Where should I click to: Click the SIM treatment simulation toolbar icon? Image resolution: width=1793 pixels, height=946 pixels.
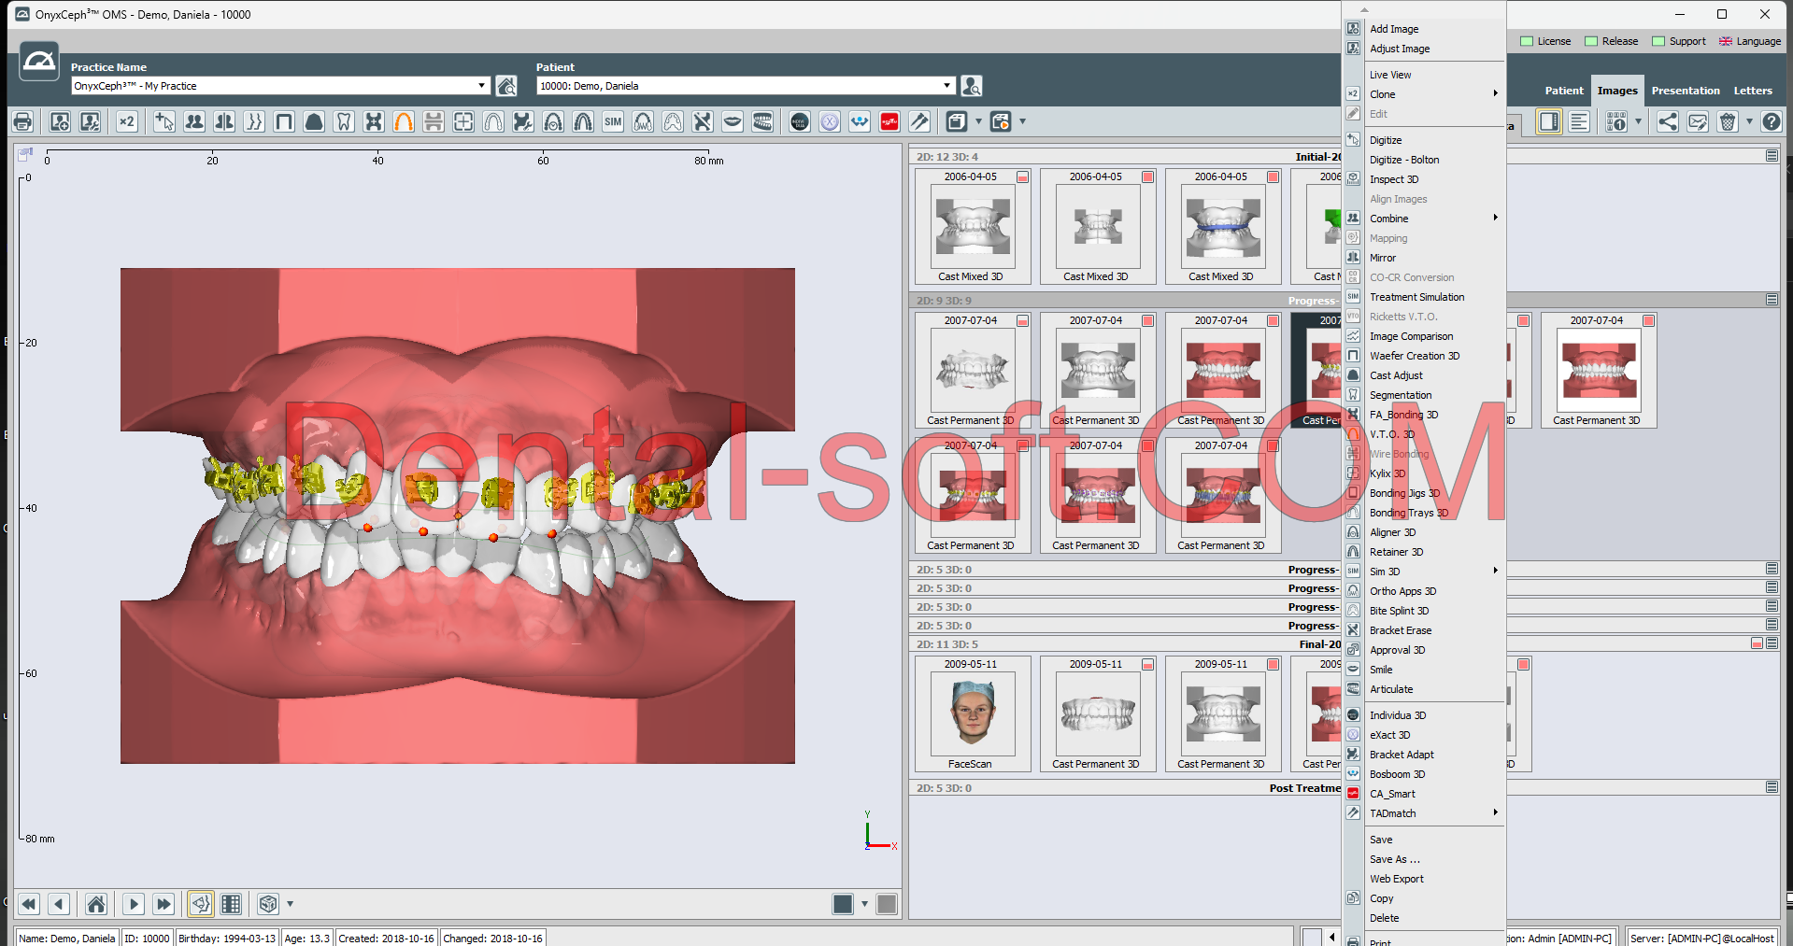613,121
